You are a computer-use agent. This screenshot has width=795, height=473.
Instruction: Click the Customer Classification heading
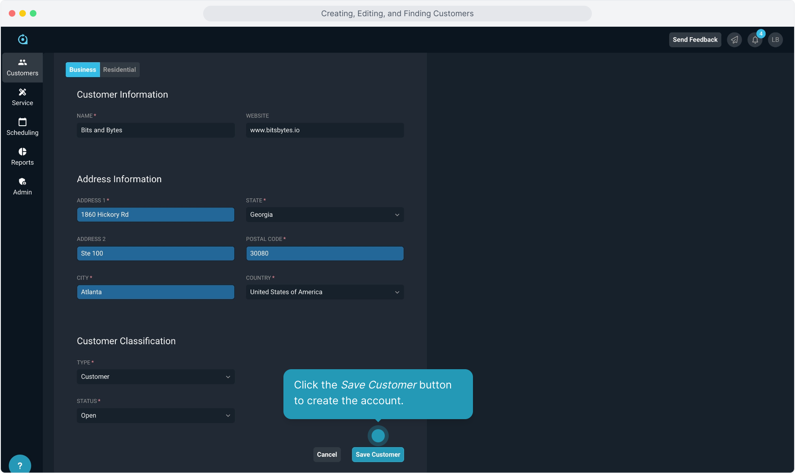(126, 341)
